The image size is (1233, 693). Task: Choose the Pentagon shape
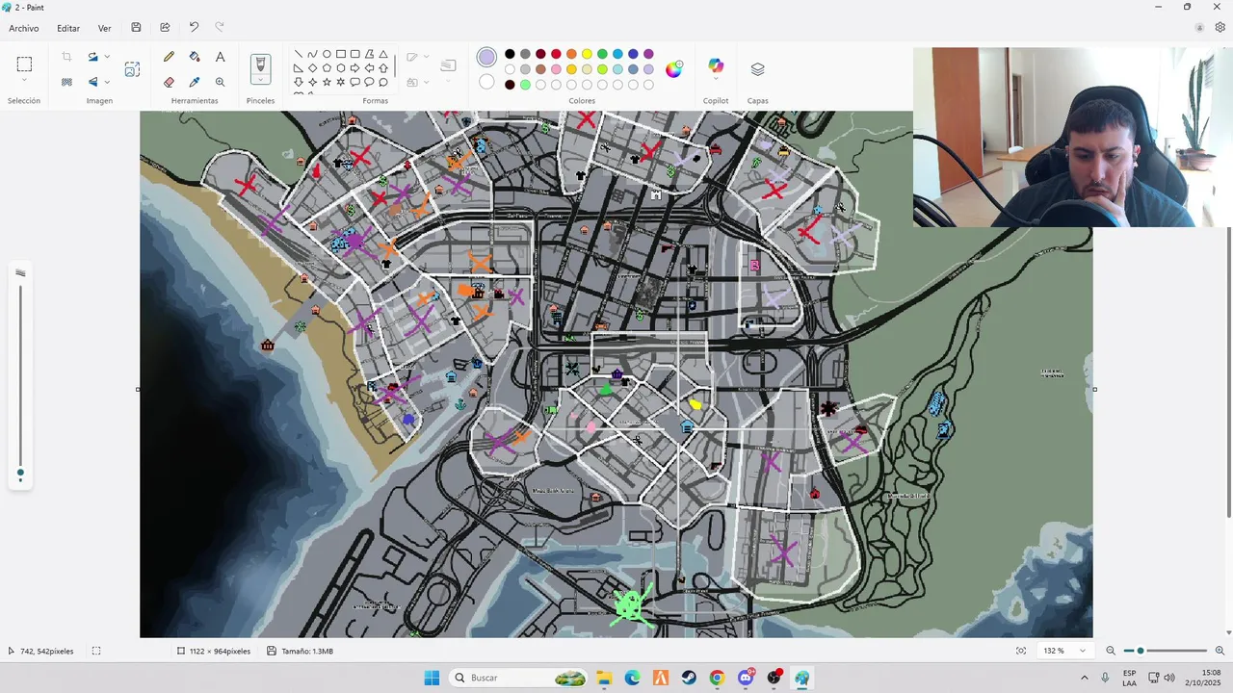point(327,68)
